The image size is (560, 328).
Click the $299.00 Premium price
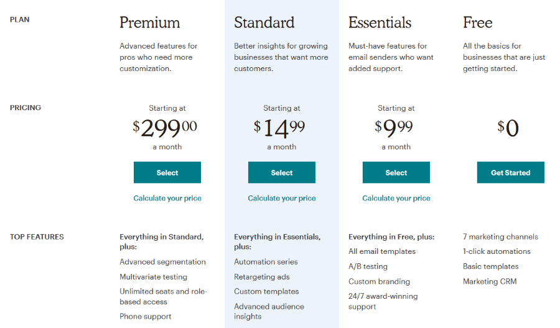[x=165, y=128]
